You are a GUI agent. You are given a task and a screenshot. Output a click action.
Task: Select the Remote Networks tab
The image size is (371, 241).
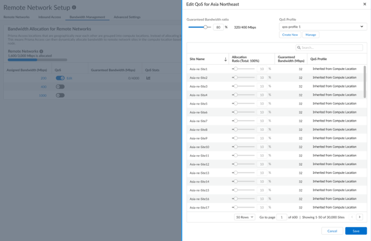(16, 17)
